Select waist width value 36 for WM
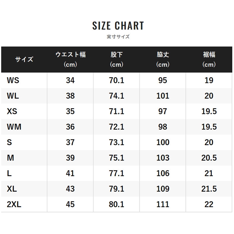This screenshot has height=234, width=234. 70,127
